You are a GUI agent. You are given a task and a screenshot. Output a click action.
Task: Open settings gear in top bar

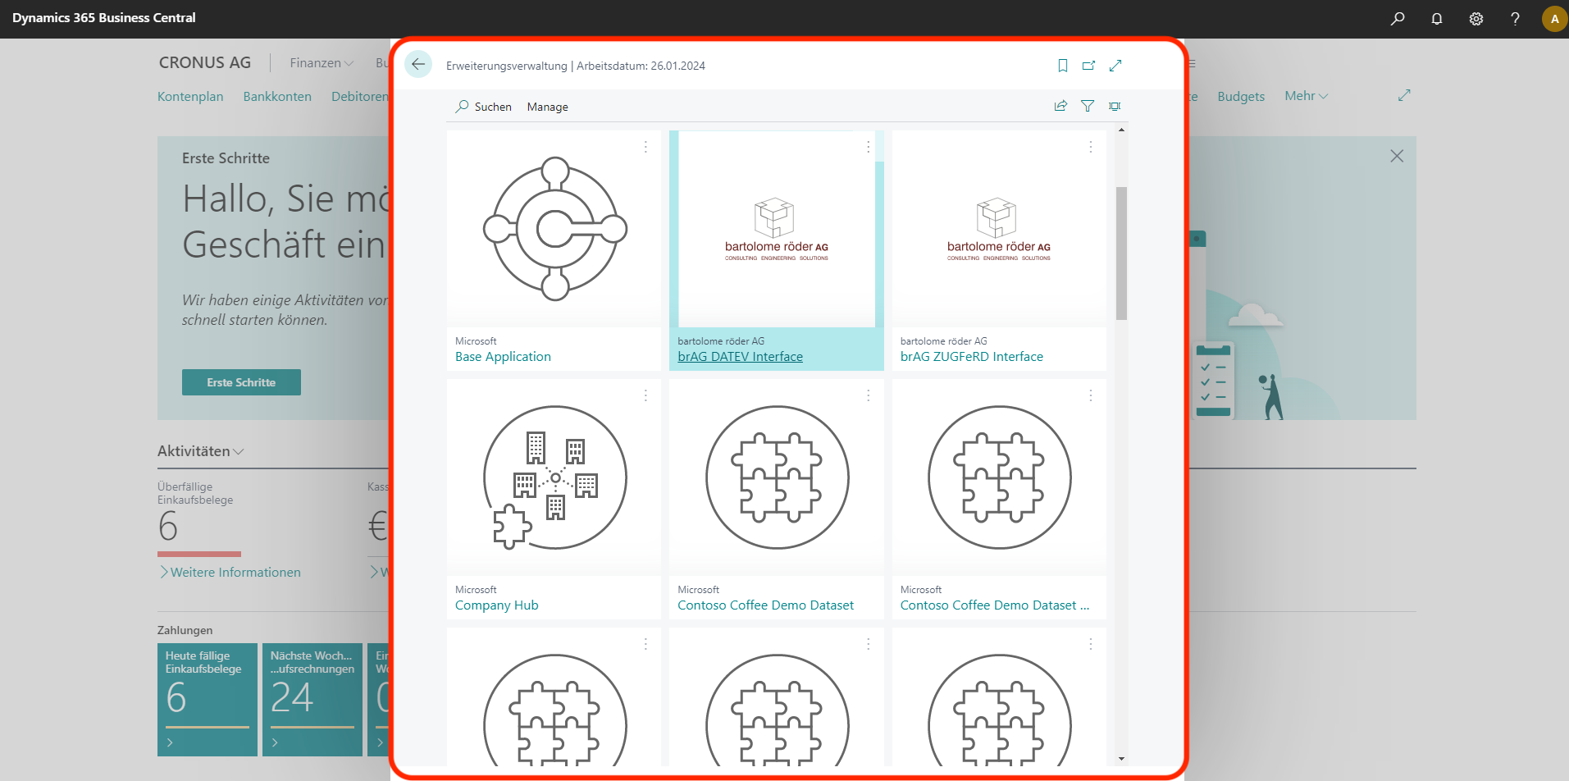click(1475, 19)
